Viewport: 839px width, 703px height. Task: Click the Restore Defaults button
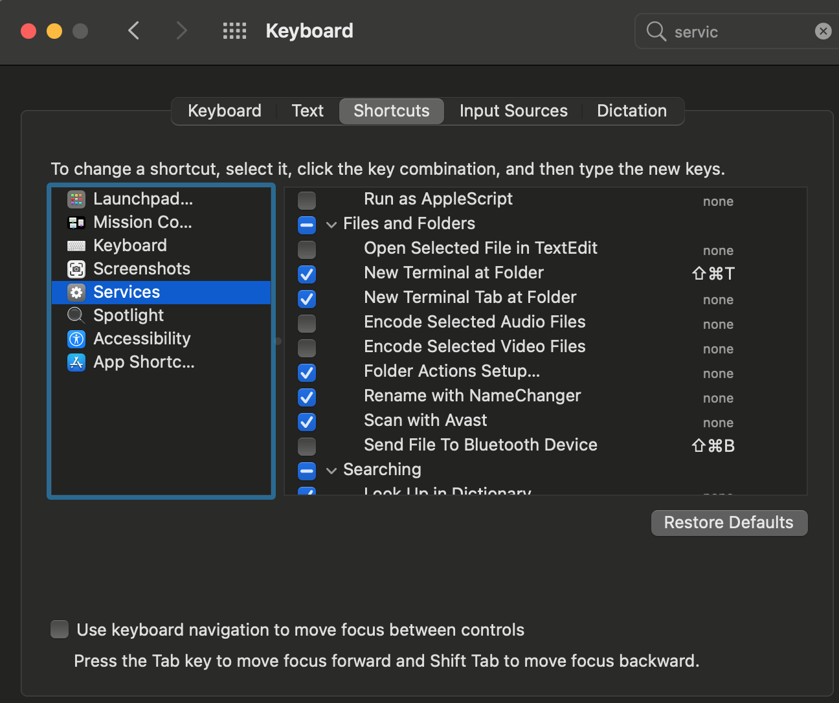point(729,523)
